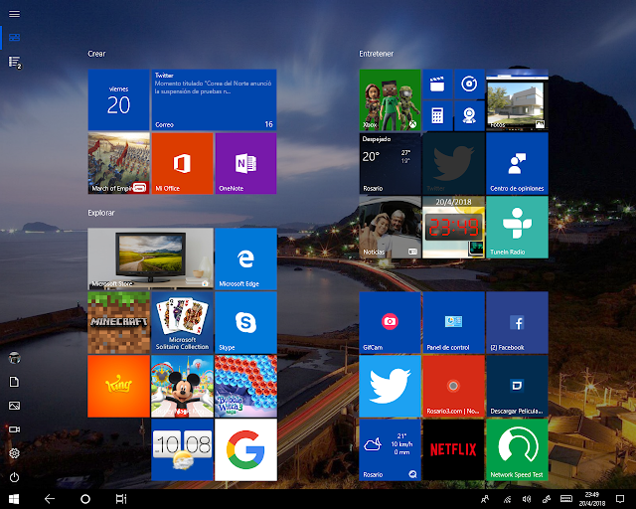Open the Fotos photo tile
Viewport: 636px width, 509px height.
click(517, 99)
